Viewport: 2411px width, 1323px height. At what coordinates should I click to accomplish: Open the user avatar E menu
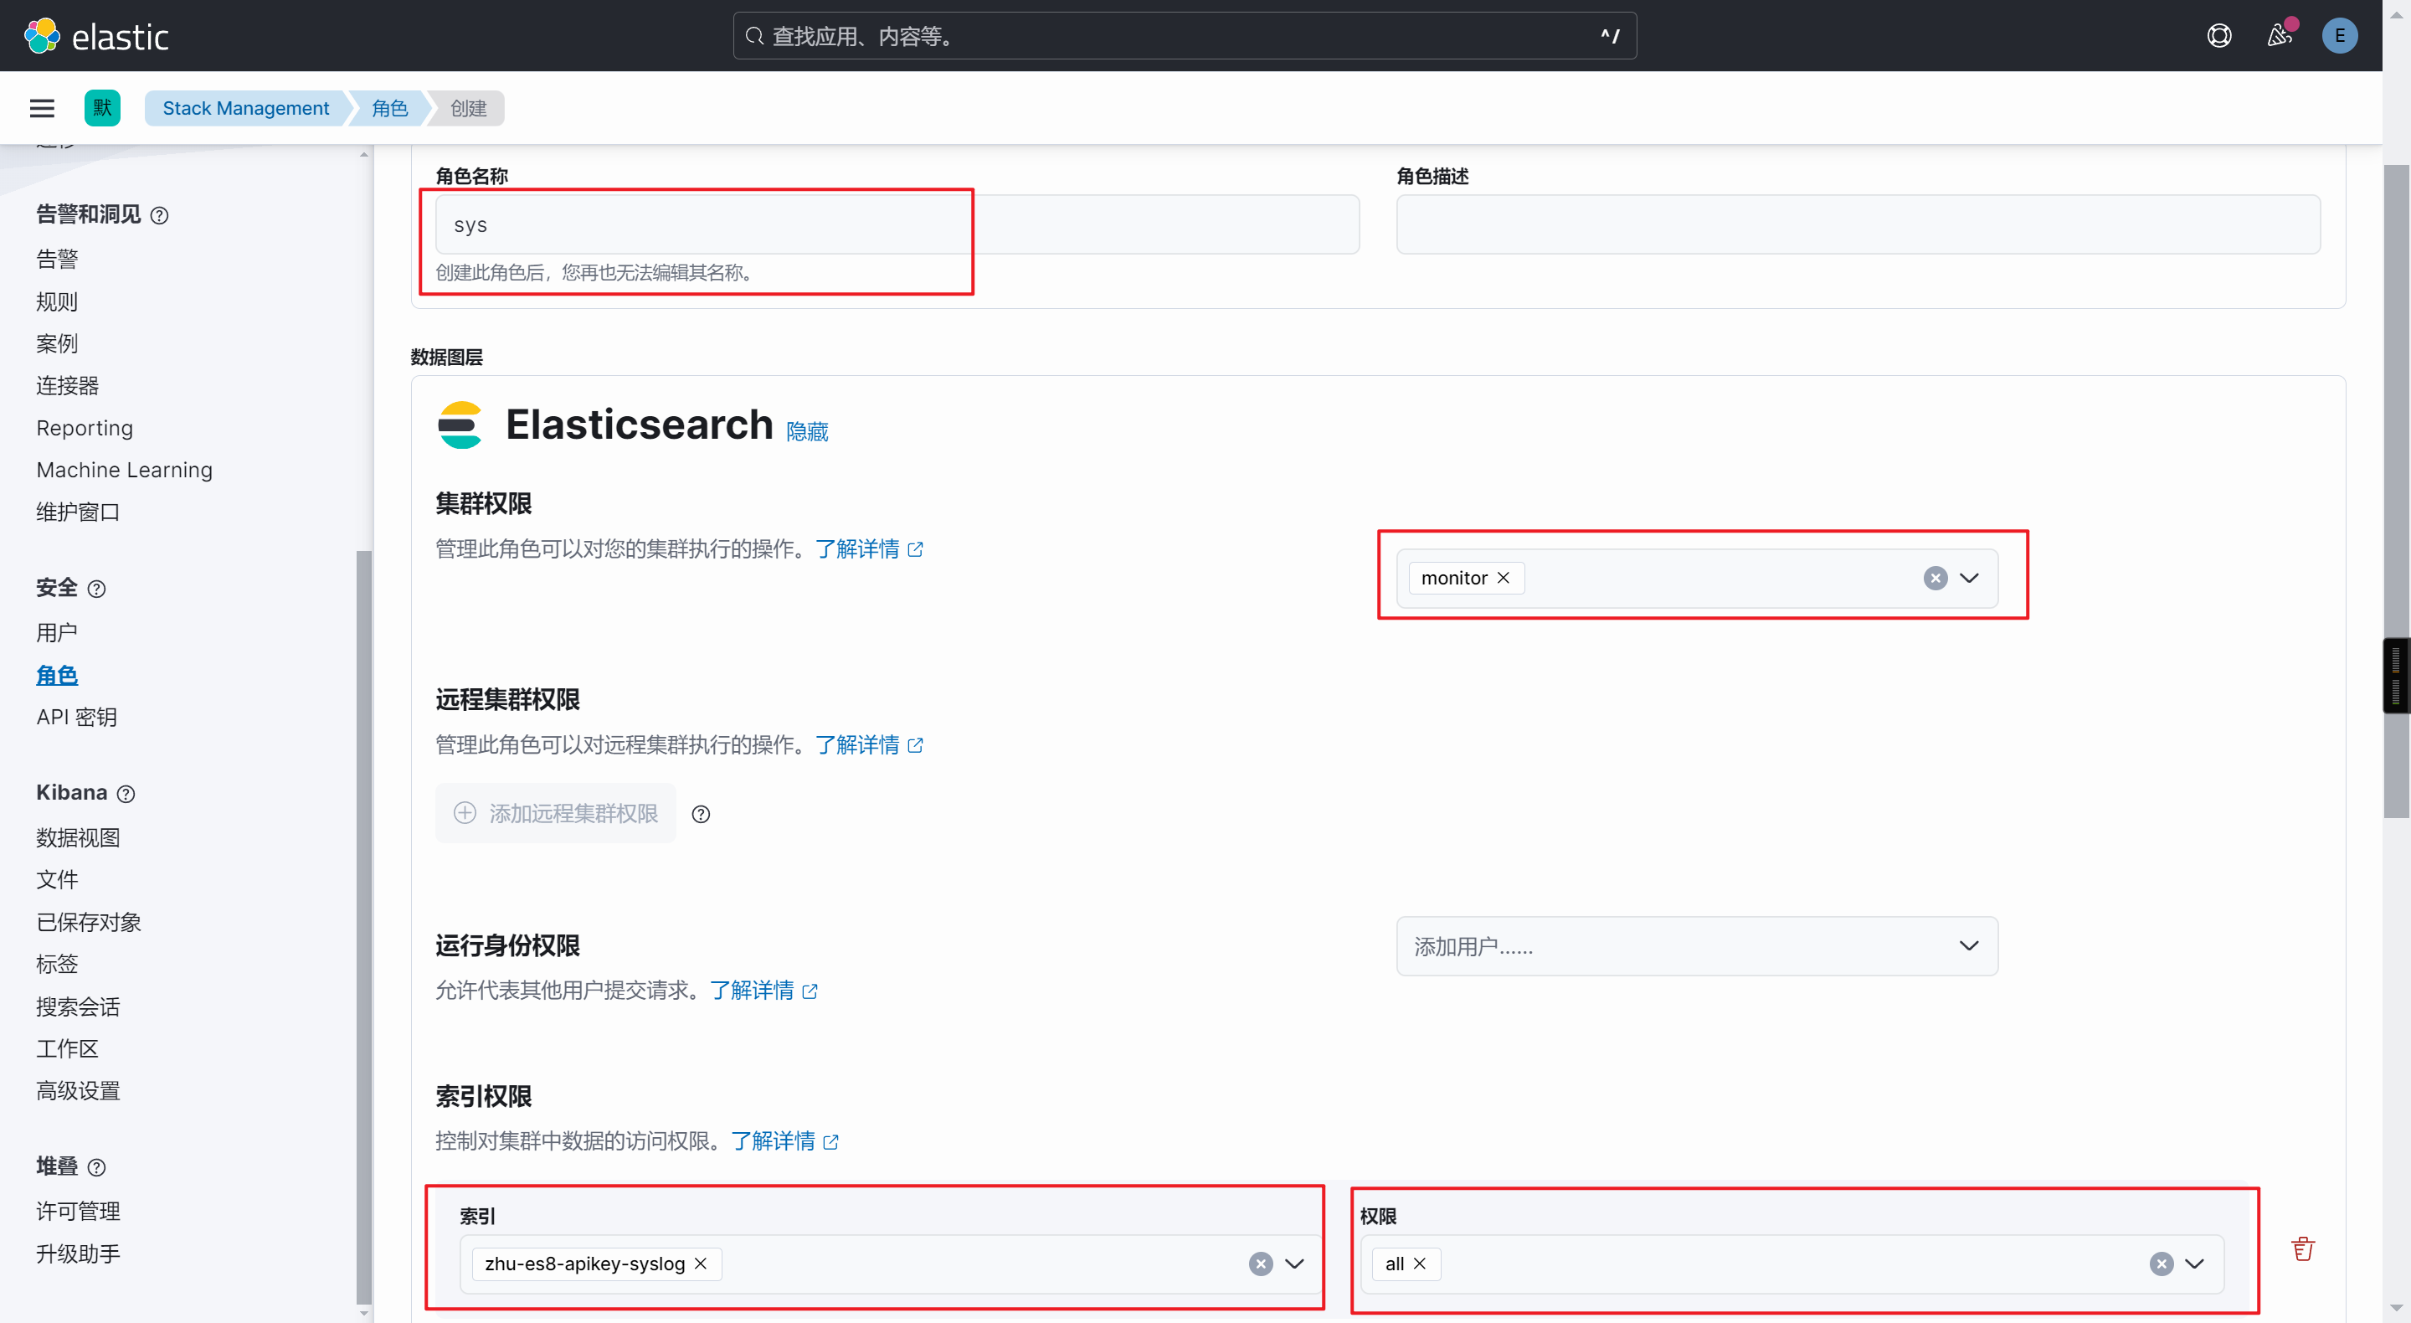point(2339,35)
